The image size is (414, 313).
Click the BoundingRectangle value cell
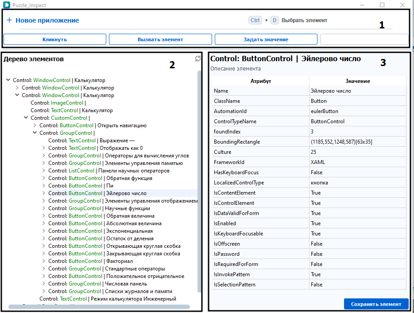[358, 142]
